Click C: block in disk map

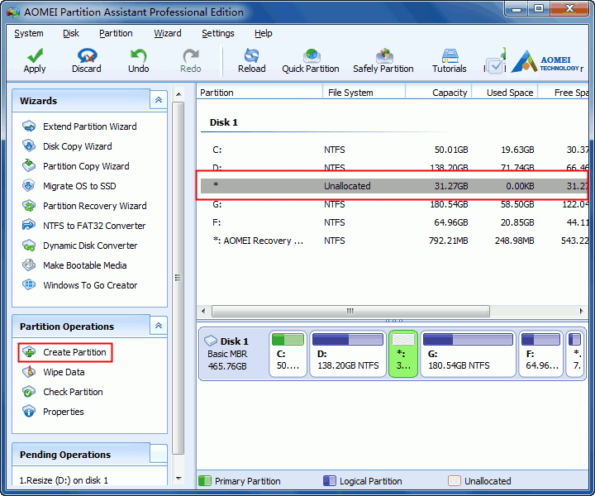pos(288,354)
